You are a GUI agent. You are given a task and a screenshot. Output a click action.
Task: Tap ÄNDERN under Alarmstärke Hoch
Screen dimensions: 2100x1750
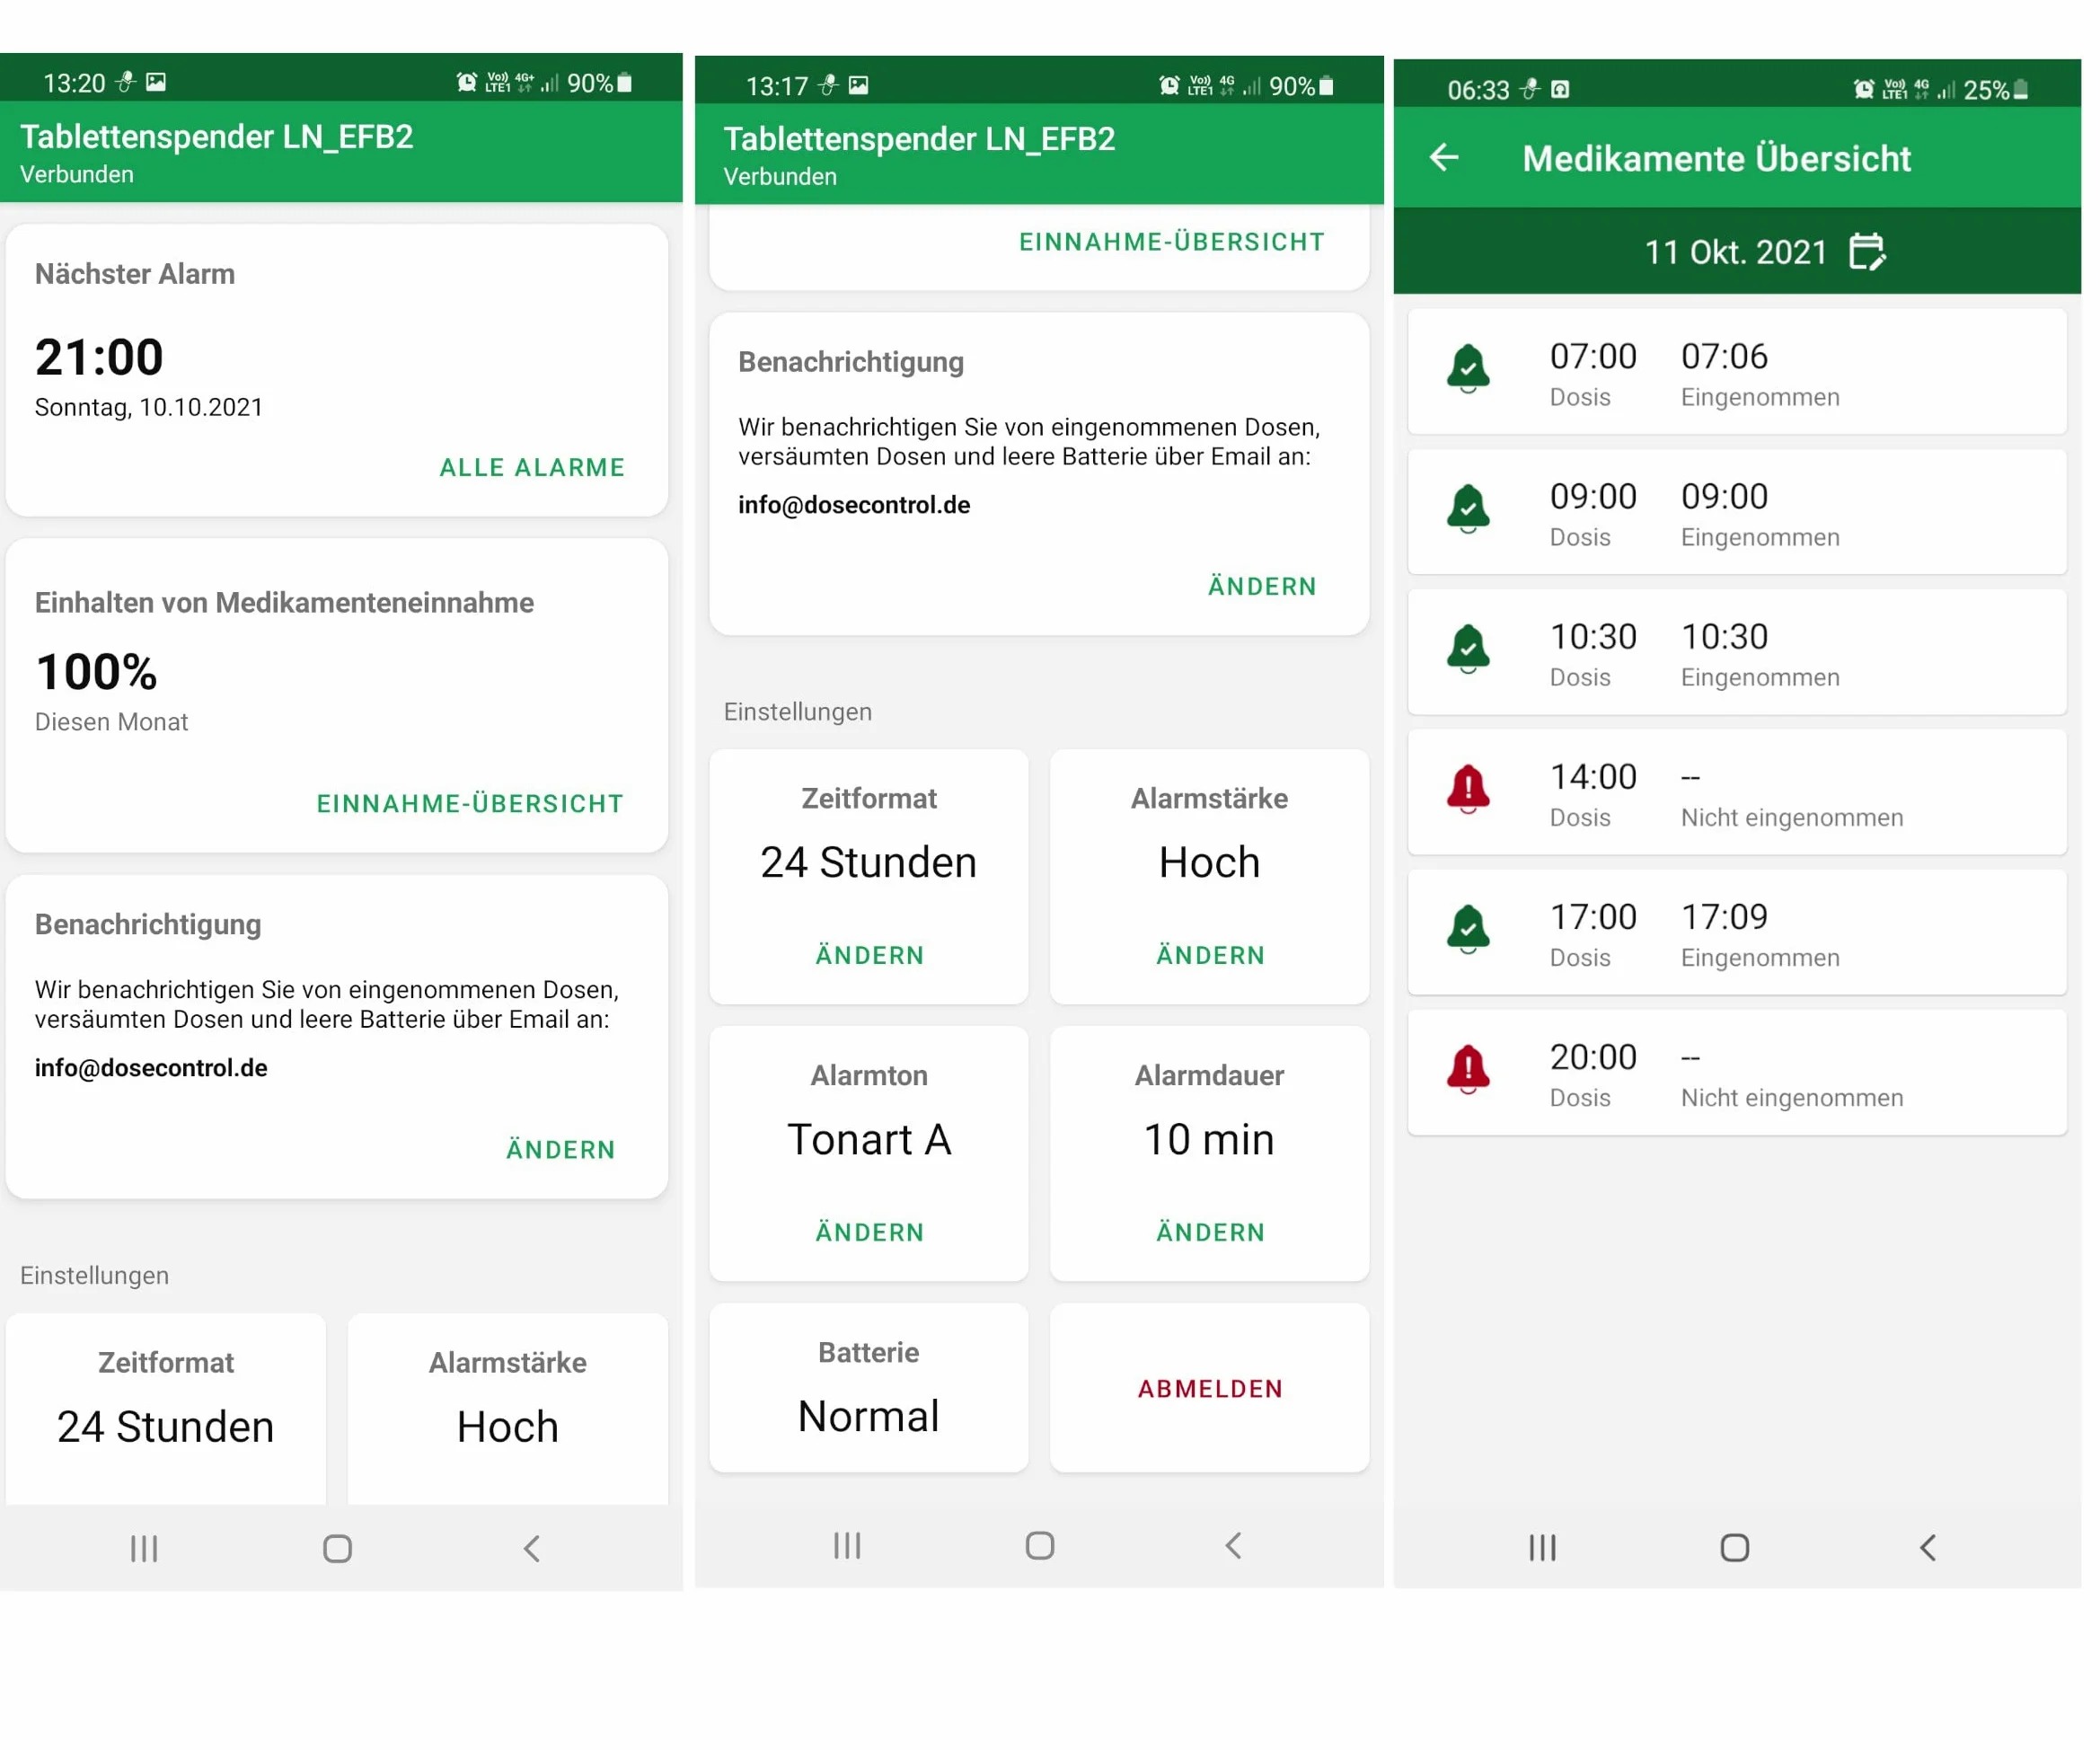(1210, 955)
